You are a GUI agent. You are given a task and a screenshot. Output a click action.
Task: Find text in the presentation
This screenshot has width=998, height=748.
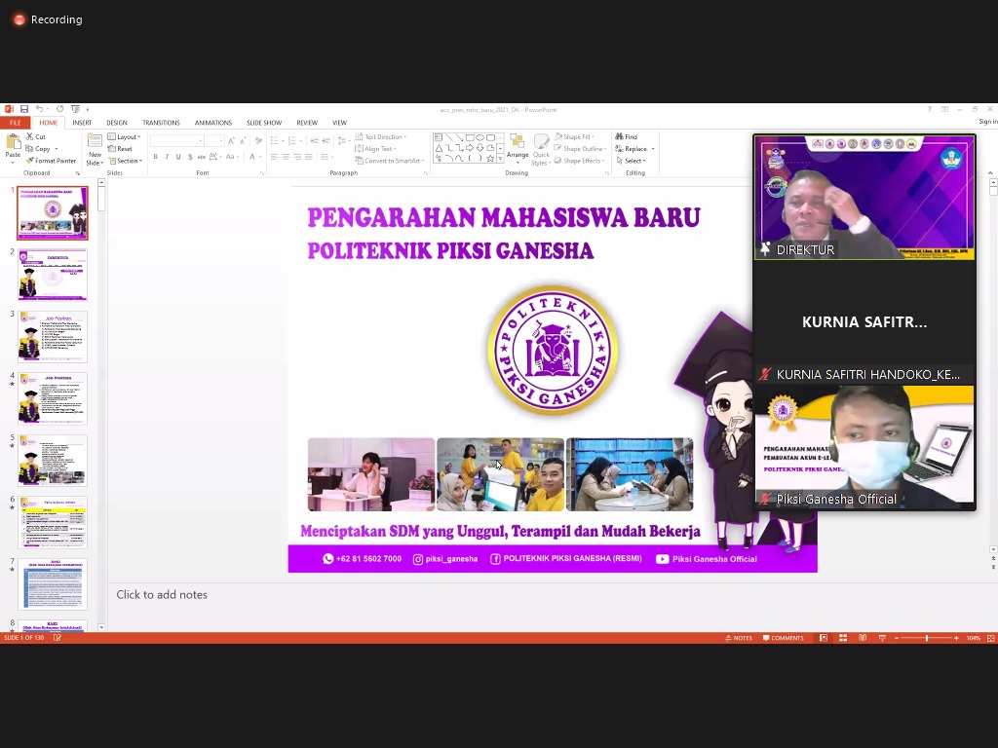627,136
